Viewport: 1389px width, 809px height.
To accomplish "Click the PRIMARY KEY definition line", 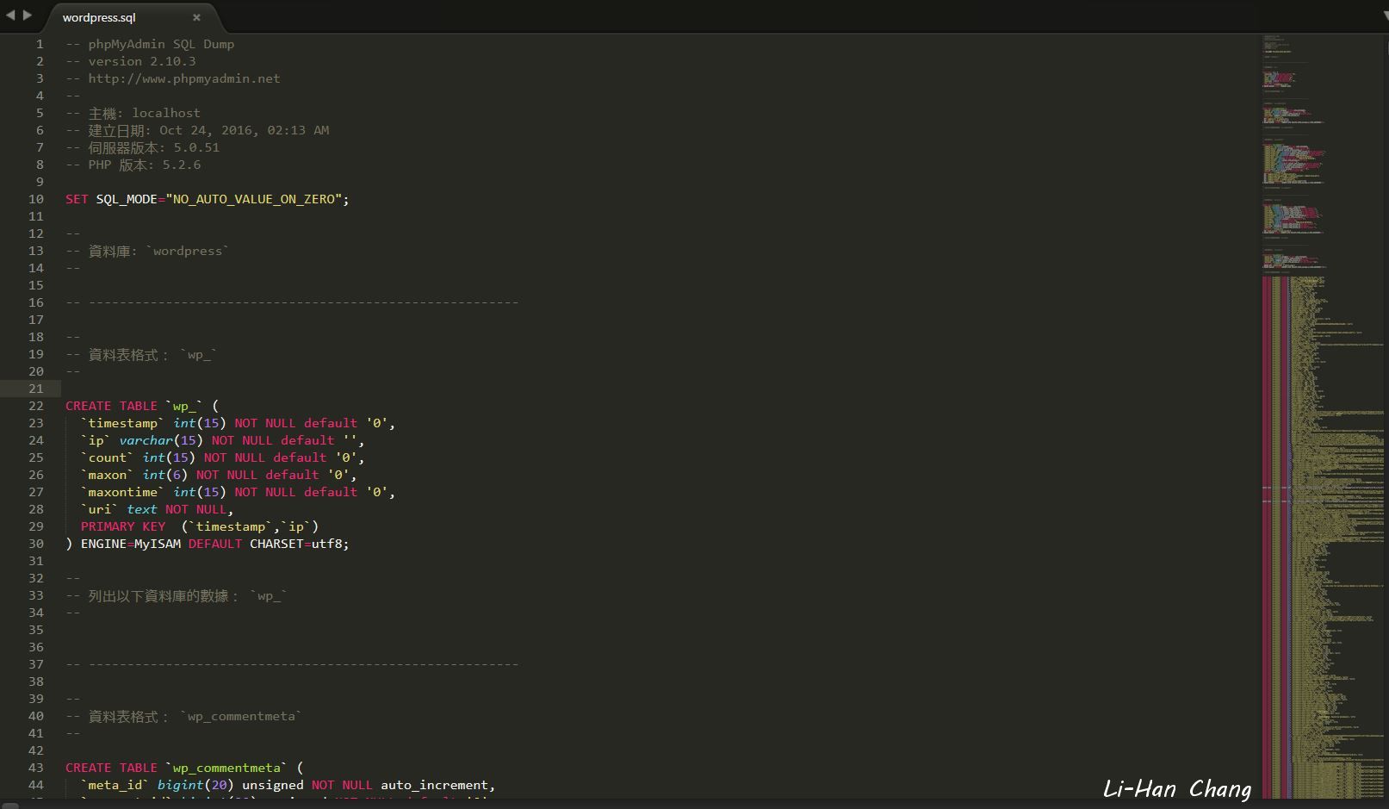I will [x=199, y=526].
